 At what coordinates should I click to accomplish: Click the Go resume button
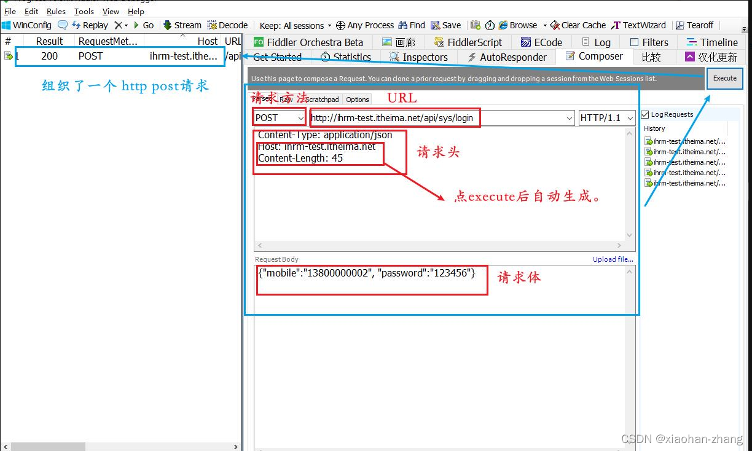144,25
